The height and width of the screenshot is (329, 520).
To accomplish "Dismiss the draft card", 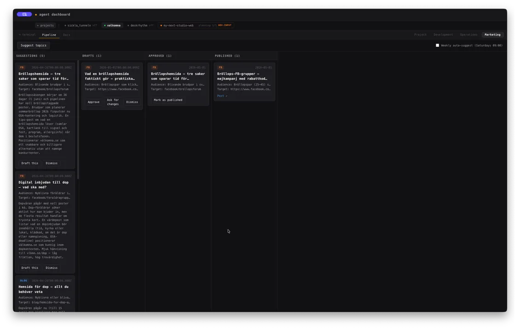I will [x=132, y=102].
